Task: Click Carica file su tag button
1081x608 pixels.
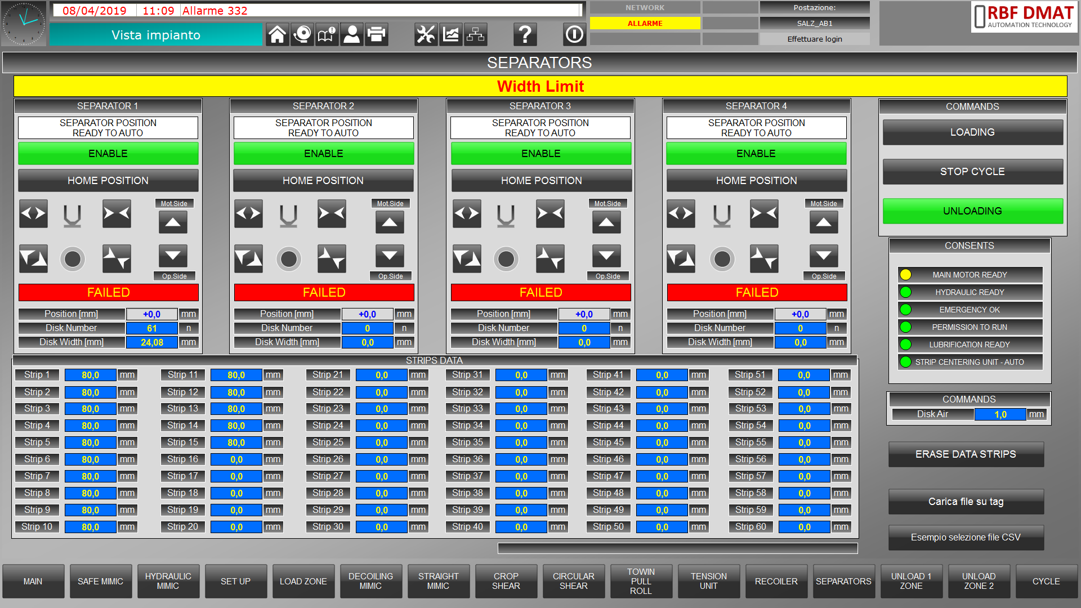Action: [966, 502]
